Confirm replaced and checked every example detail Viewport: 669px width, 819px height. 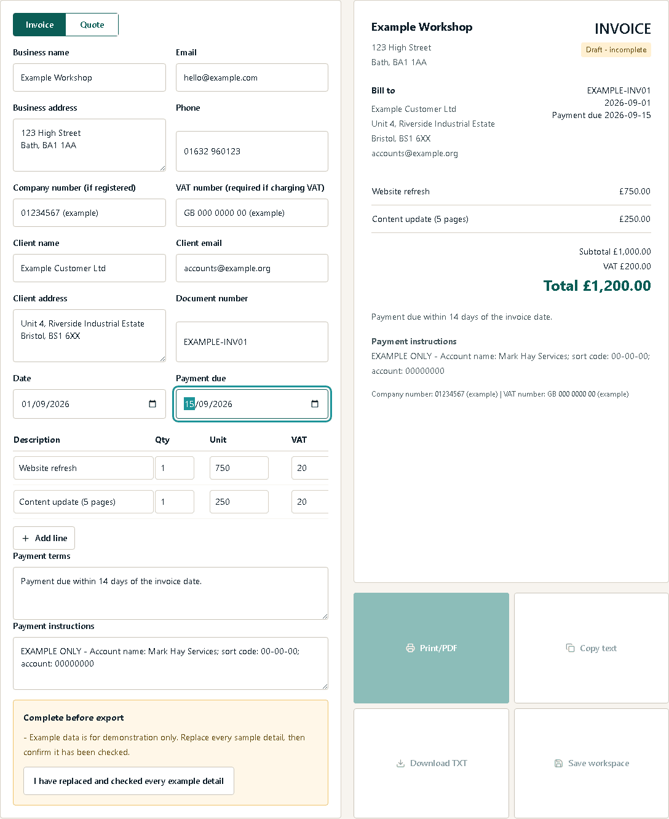click(129, 781)
